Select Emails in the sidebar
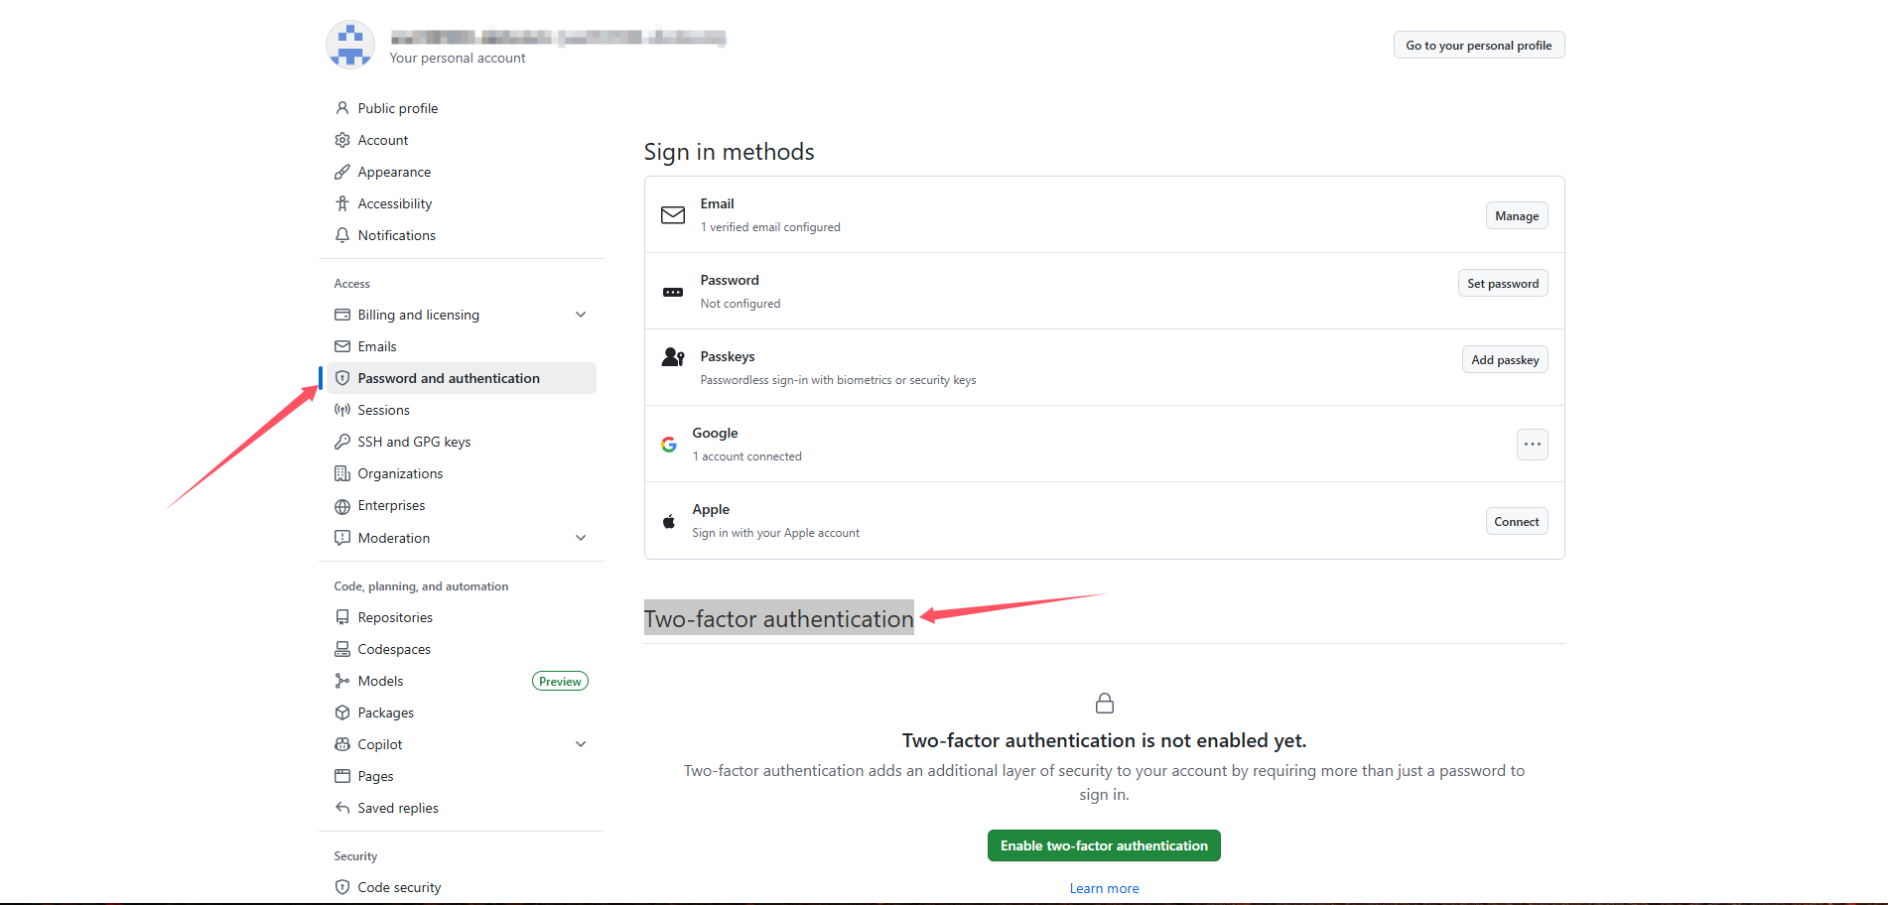1888x905 pixels. (x=377, y=346)
